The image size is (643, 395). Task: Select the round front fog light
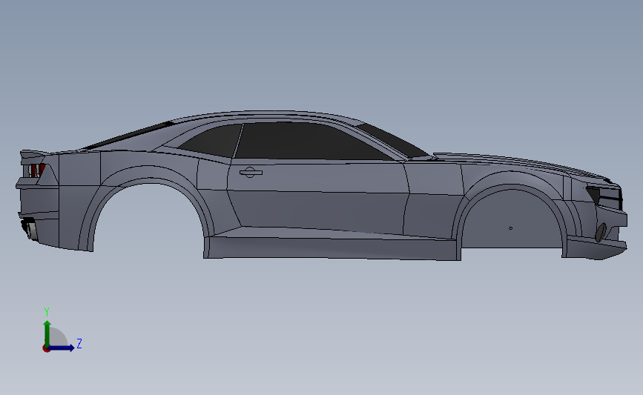601,232
